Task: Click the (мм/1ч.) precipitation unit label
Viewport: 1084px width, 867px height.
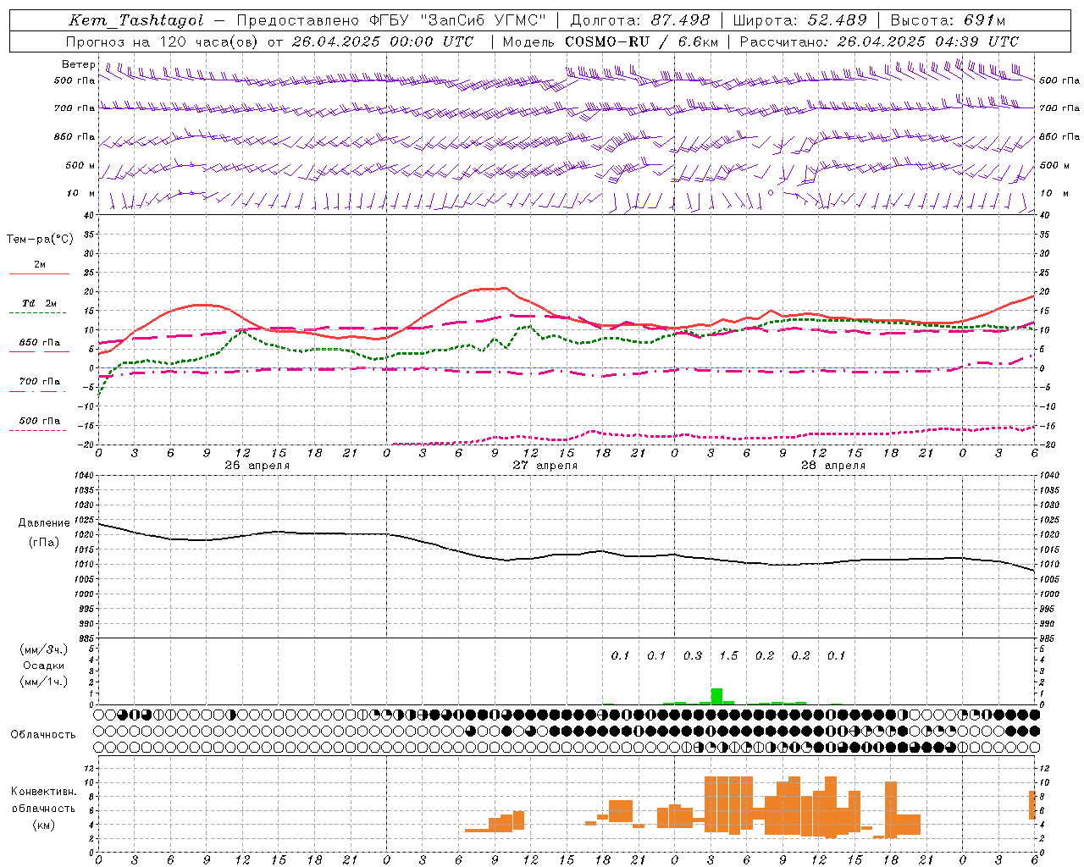Action: click(43, 682)
